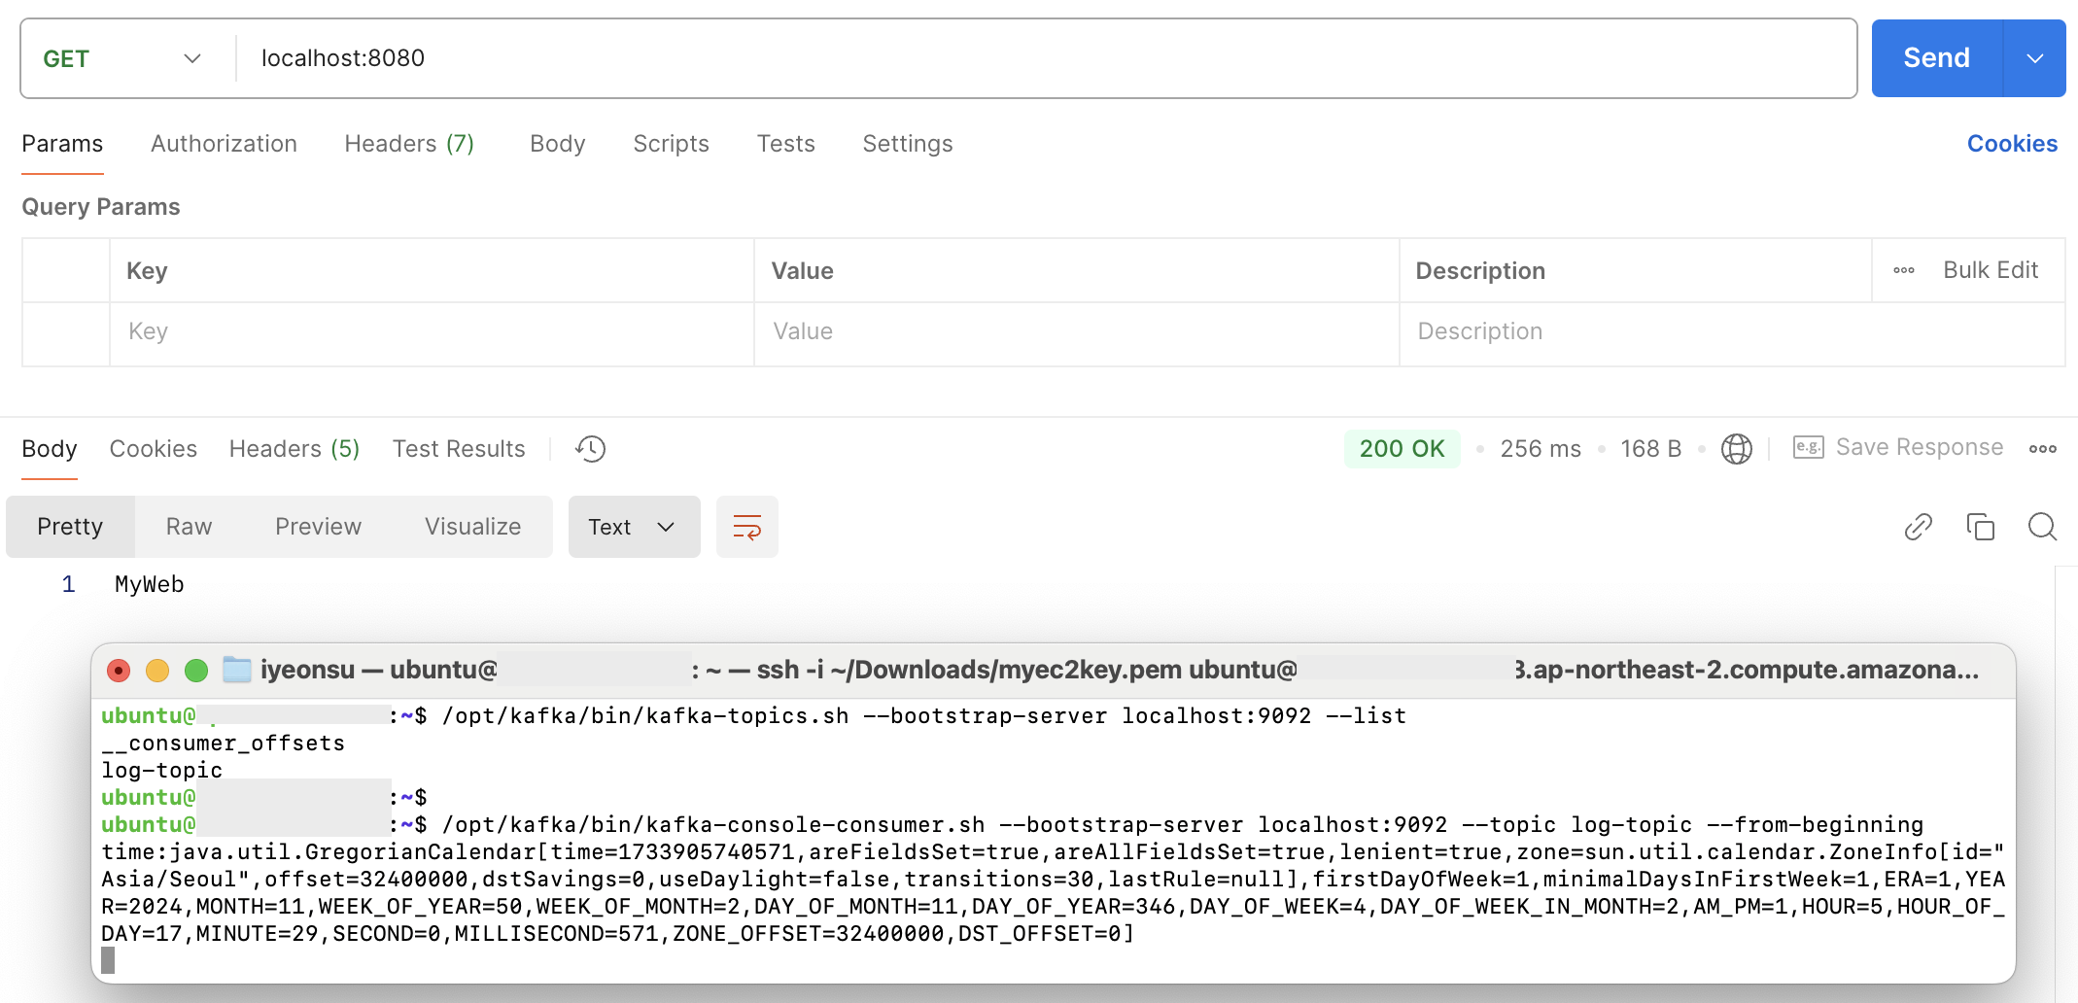Toggle the wrap lines icon
2078x1003 pixels.
[746, 527]
